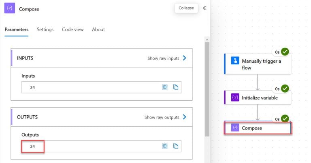This screenshot has width=311, height=163.
Task: Click the Compose action icon in panel header
Action: [x=10, y=8]
